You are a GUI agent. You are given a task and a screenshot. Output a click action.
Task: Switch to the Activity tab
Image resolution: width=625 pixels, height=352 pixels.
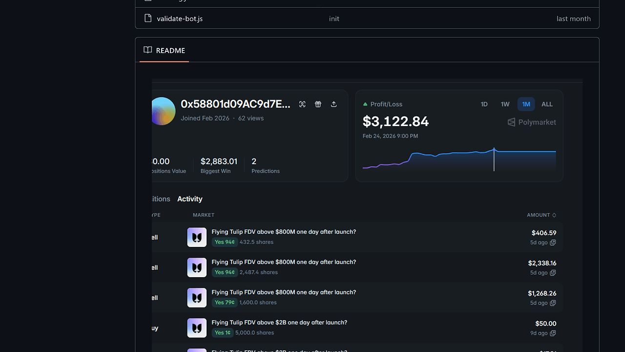point(189,199)
